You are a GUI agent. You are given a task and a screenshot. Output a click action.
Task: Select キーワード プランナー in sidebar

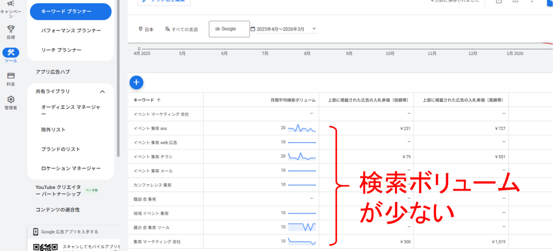(70, 12)
